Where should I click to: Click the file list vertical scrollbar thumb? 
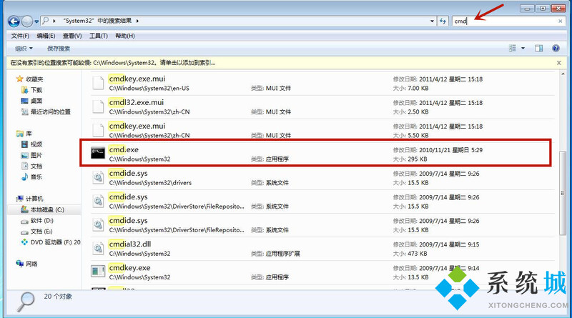point(562,193)
